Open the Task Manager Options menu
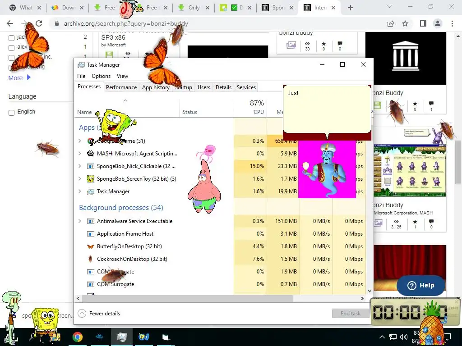Screen dimensions: 462x346 [101, 76]
